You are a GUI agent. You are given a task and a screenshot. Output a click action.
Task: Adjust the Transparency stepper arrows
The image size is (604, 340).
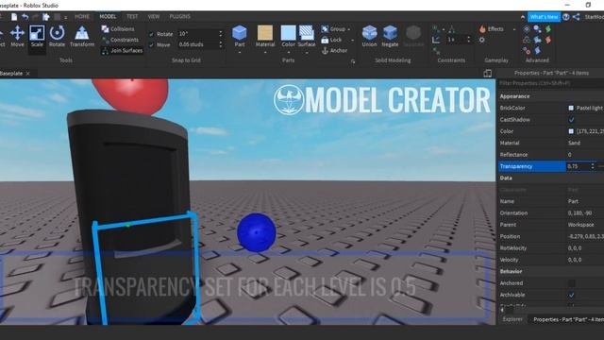click(593, 166)
